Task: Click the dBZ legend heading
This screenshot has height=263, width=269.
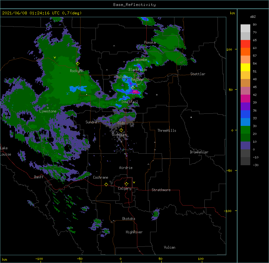Action: pos(253,17)
